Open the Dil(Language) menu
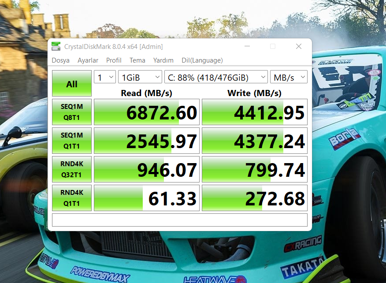Image resolution: width=386 pixels, height=283 pixels. coord(202,60)
